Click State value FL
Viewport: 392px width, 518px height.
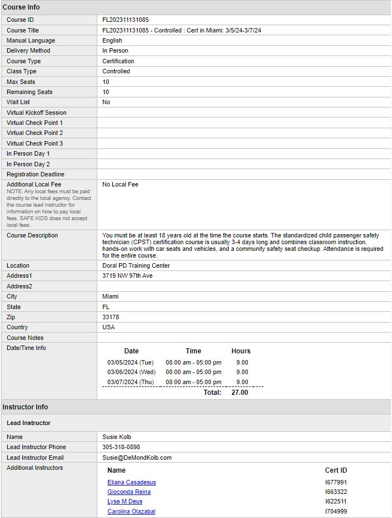pyautogui.click(x=106, y=307)
